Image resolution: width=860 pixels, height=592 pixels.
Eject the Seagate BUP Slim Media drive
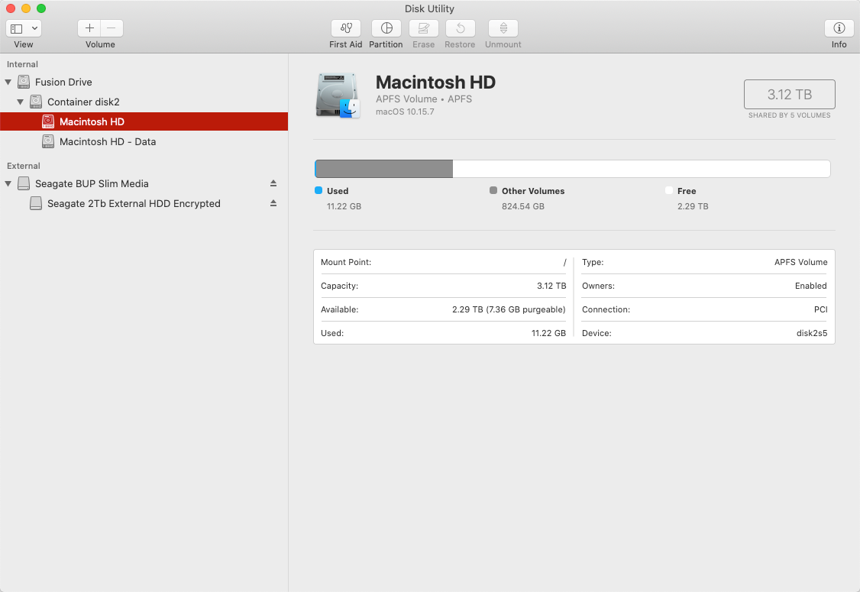tap(273, 183)
